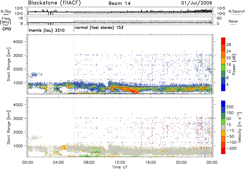Click the 'Beam 14' label
The image size is (245, 169).
click(119, 3)
